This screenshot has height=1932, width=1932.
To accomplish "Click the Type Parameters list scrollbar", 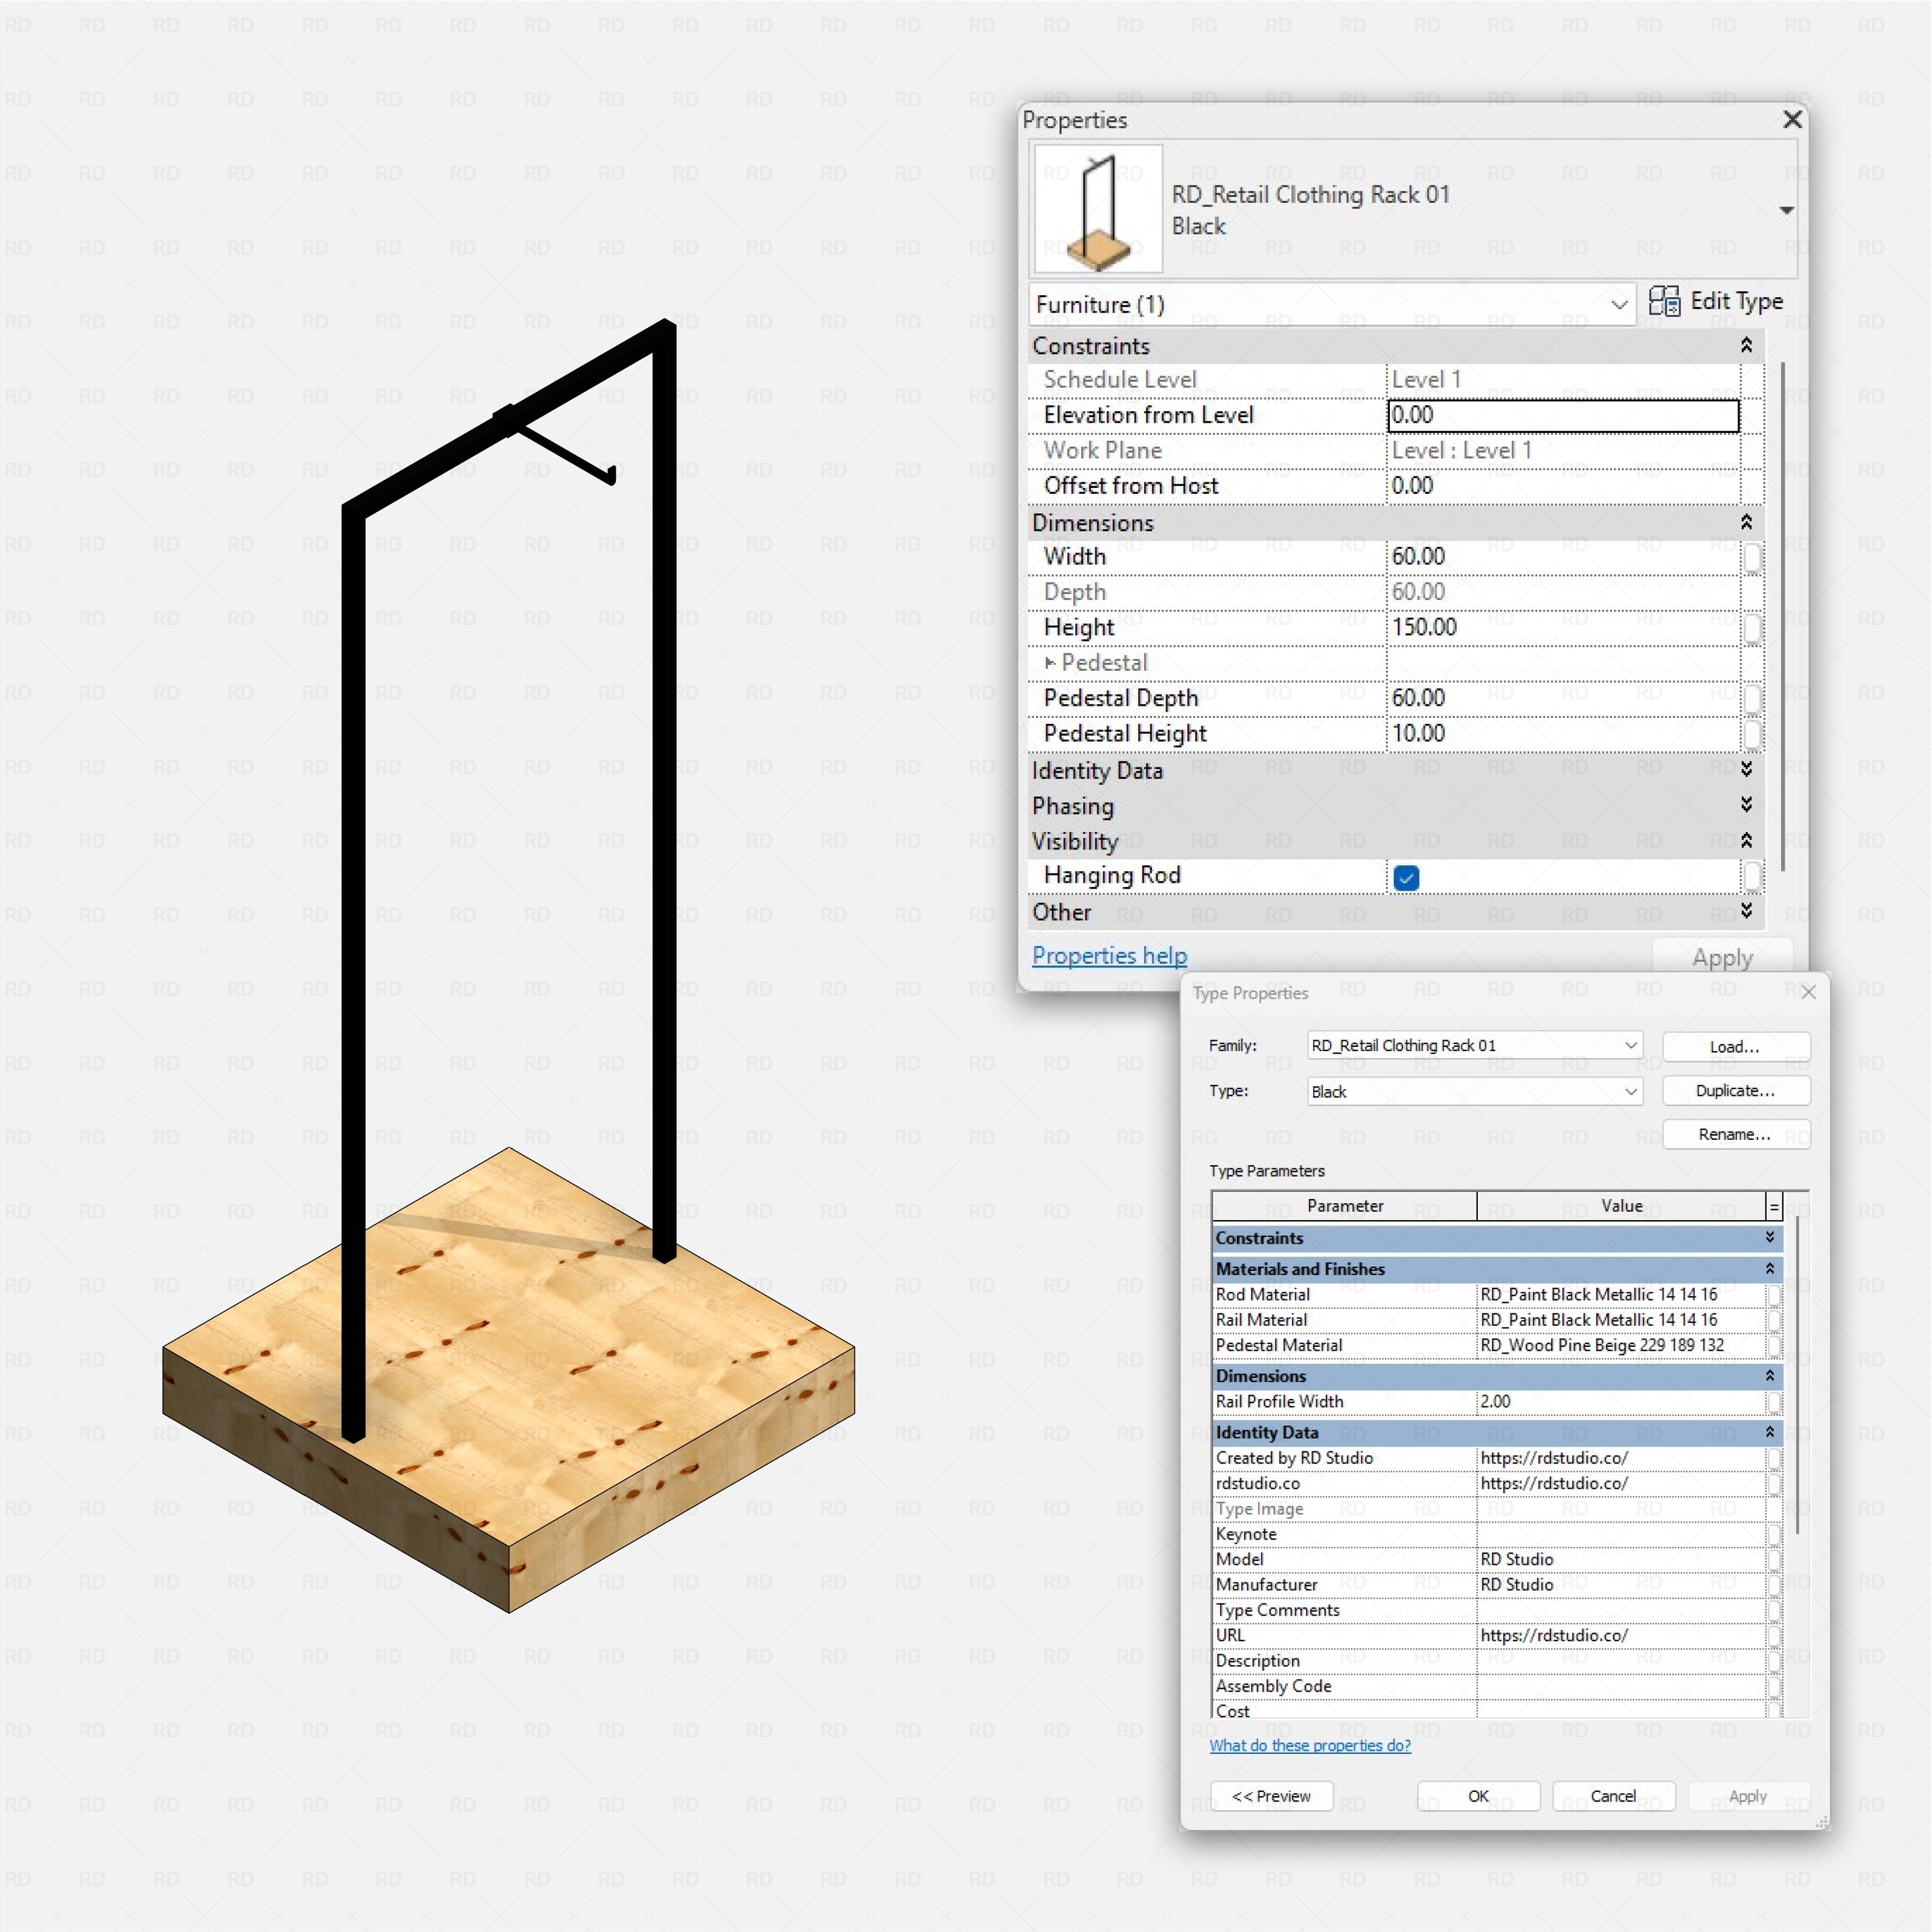I will pyautogui.click(x=1797, y=1375).
